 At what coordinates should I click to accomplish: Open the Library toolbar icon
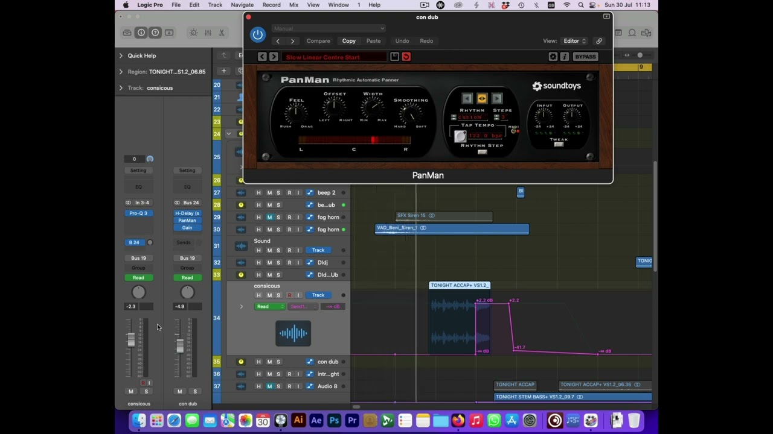pos(127,33)
